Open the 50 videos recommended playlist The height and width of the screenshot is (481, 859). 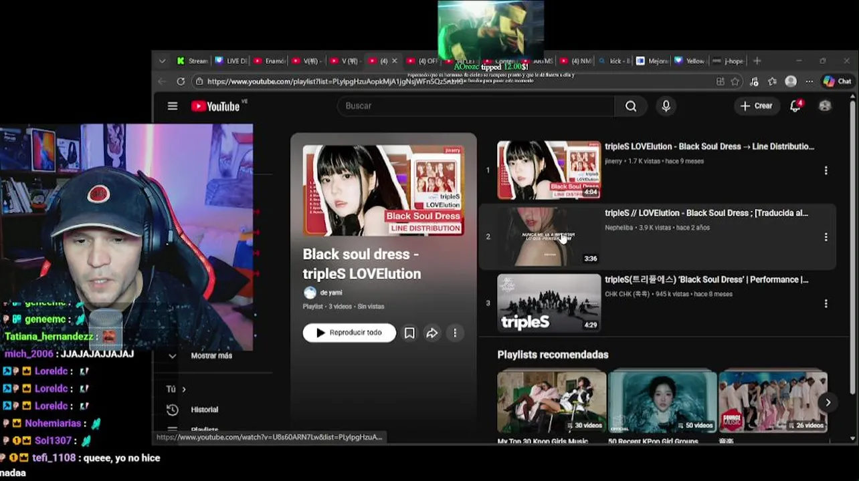[x=662, y=402]
